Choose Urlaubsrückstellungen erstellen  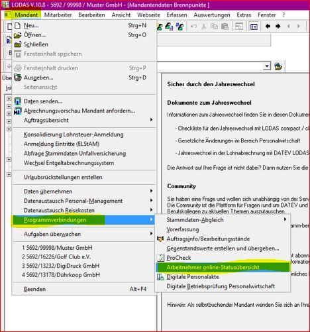[63, 177]
